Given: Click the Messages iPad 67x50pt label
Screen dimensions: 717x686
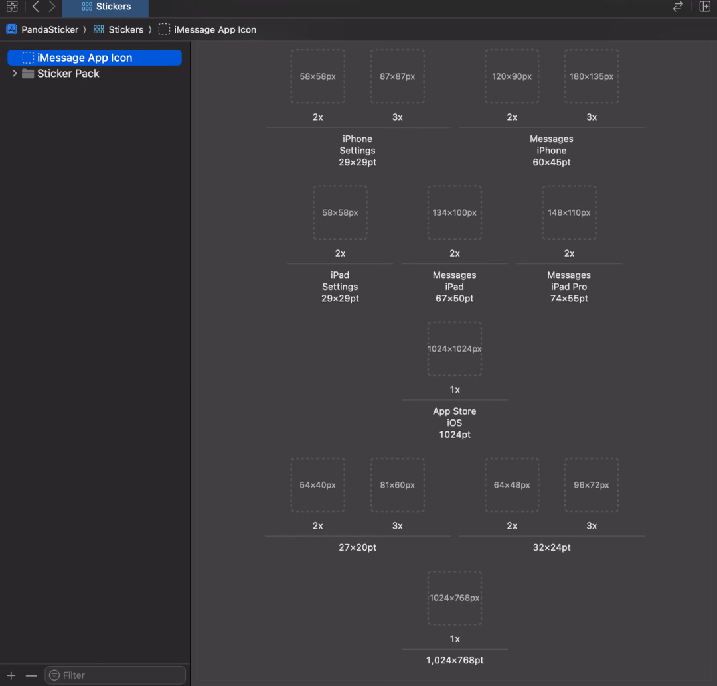Looking at the screenshot, I should pyautogui.click(x=455, y=287).
